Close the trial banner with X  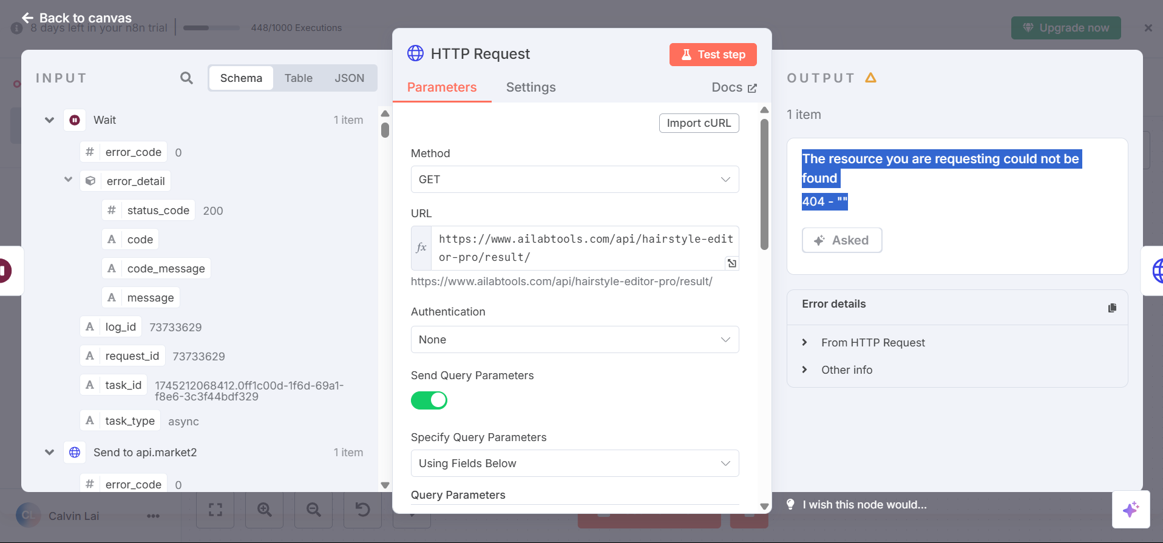1148,28
